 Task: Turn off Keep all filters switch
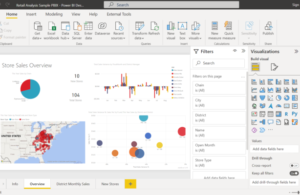[294, 173]
